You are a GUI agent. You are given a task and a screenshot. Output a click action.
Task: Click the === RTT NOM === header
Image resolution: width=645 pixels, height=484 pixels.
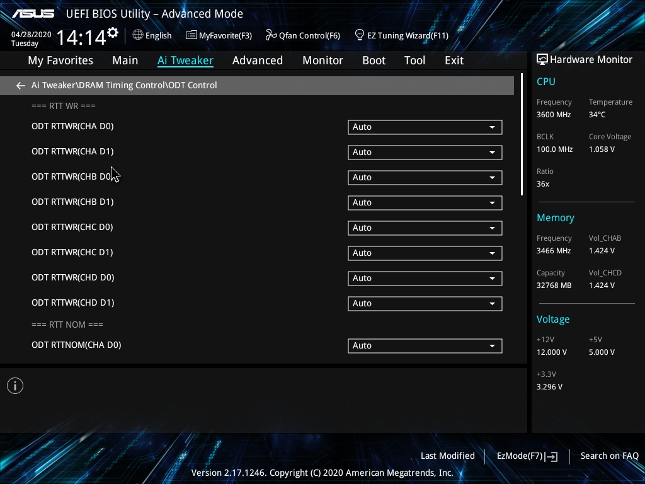[67, 325]
